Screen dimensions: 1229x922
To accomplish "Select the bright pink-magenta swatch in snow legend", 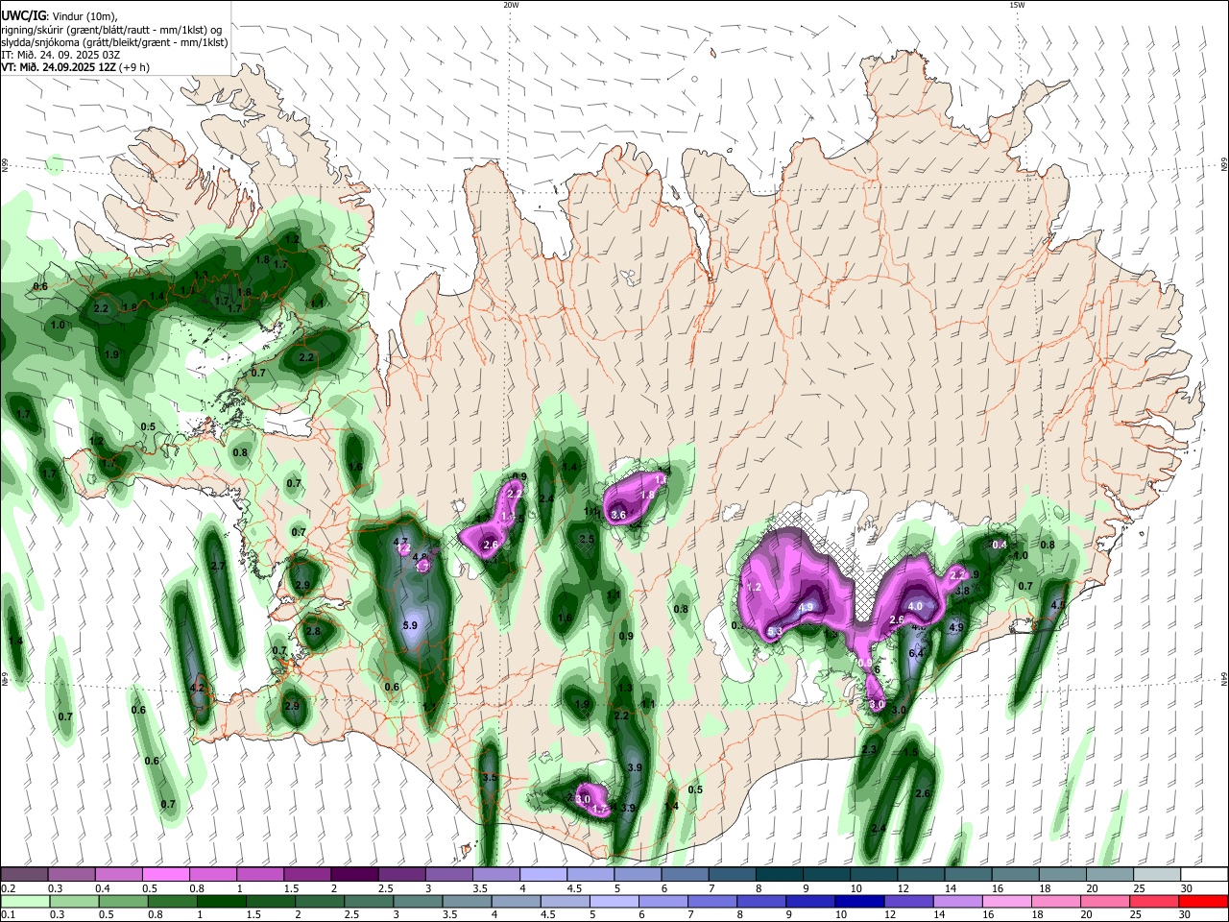I will point(165,874).
